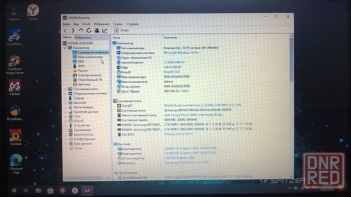Open the graph chart toolbar icon

click(x=105, y=30)
